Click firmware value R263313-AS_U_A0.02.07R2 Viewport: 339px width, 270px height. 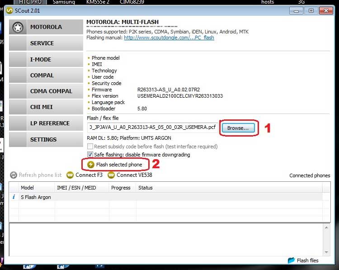169,90
